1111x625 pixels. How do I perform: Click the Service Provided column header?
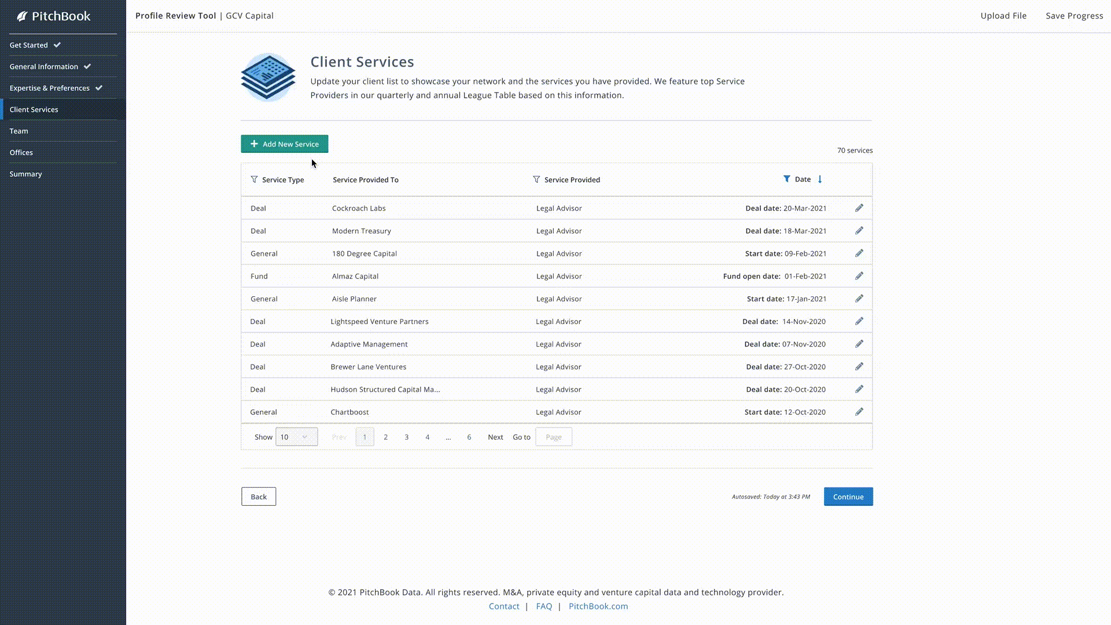coord(572,180)
